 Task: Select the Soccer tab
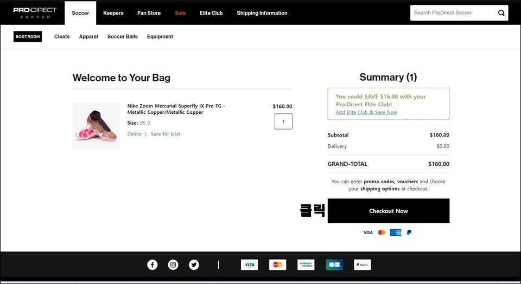coord(80,13)
